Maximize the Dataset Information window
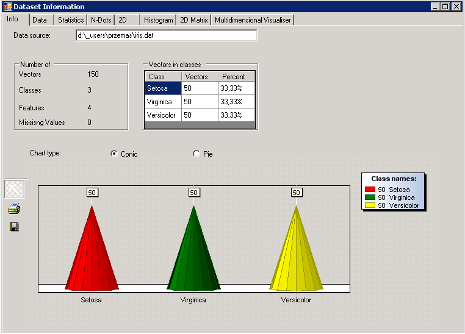465x334 pixels. tap(445, 7)
